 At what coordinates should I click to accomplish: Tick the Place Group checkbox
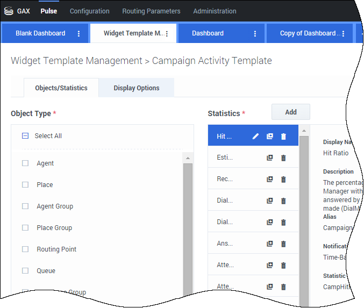tap(25, 228)
